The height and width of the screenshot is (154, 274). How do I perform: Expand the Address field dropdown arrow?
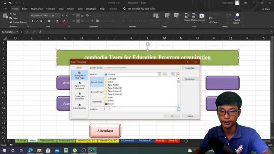[179, 109]
